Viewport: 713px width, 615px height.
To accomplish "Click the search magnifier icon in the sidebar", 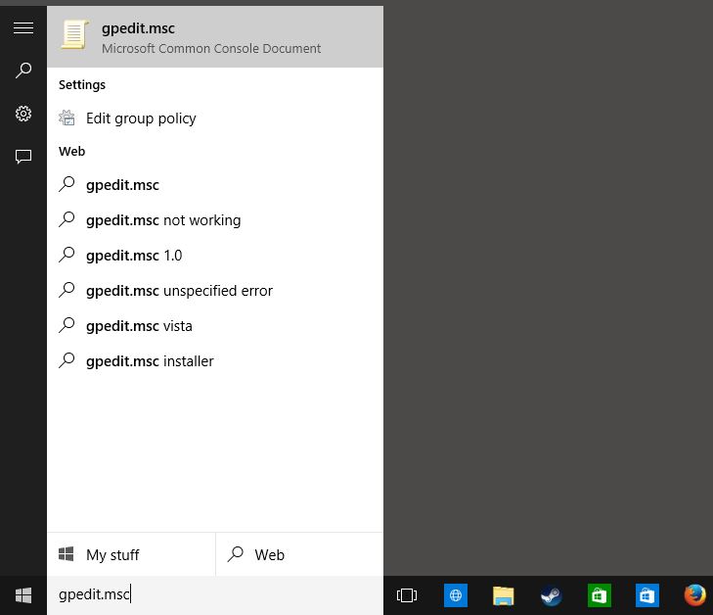I will point(23,71).
